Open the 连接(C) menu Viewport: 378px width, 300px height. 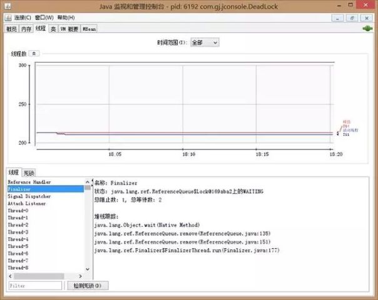click(x=23, y=17)
